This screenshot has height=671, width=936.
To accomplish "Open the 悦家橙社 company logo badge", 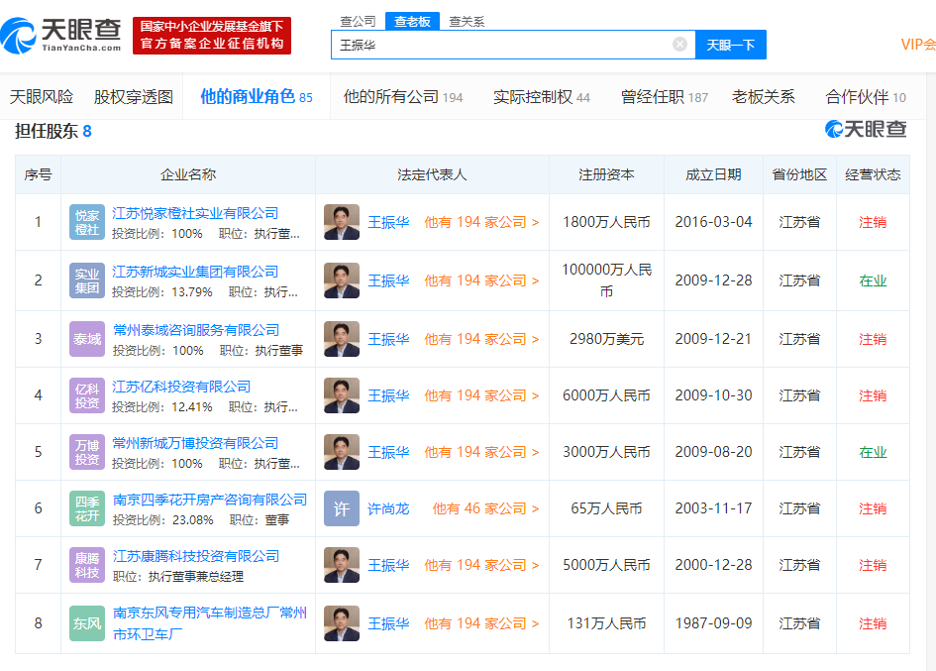I will pos(87,222).
